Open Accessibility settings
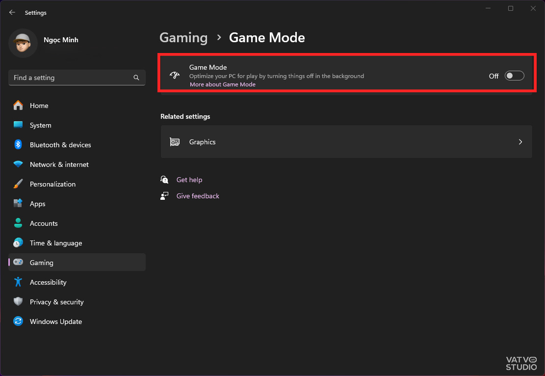Screen dimensions: 545x376 tap(77, 282)
